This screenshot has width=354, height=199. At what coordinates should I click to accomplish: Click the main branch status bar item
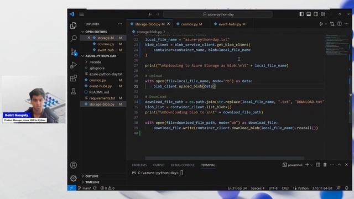point(85,188)
